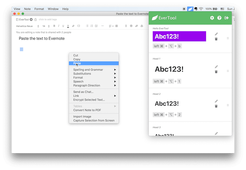Choose Import Image from context menu
The height and width of the screenshot is (170, 246).
[94, 117]
